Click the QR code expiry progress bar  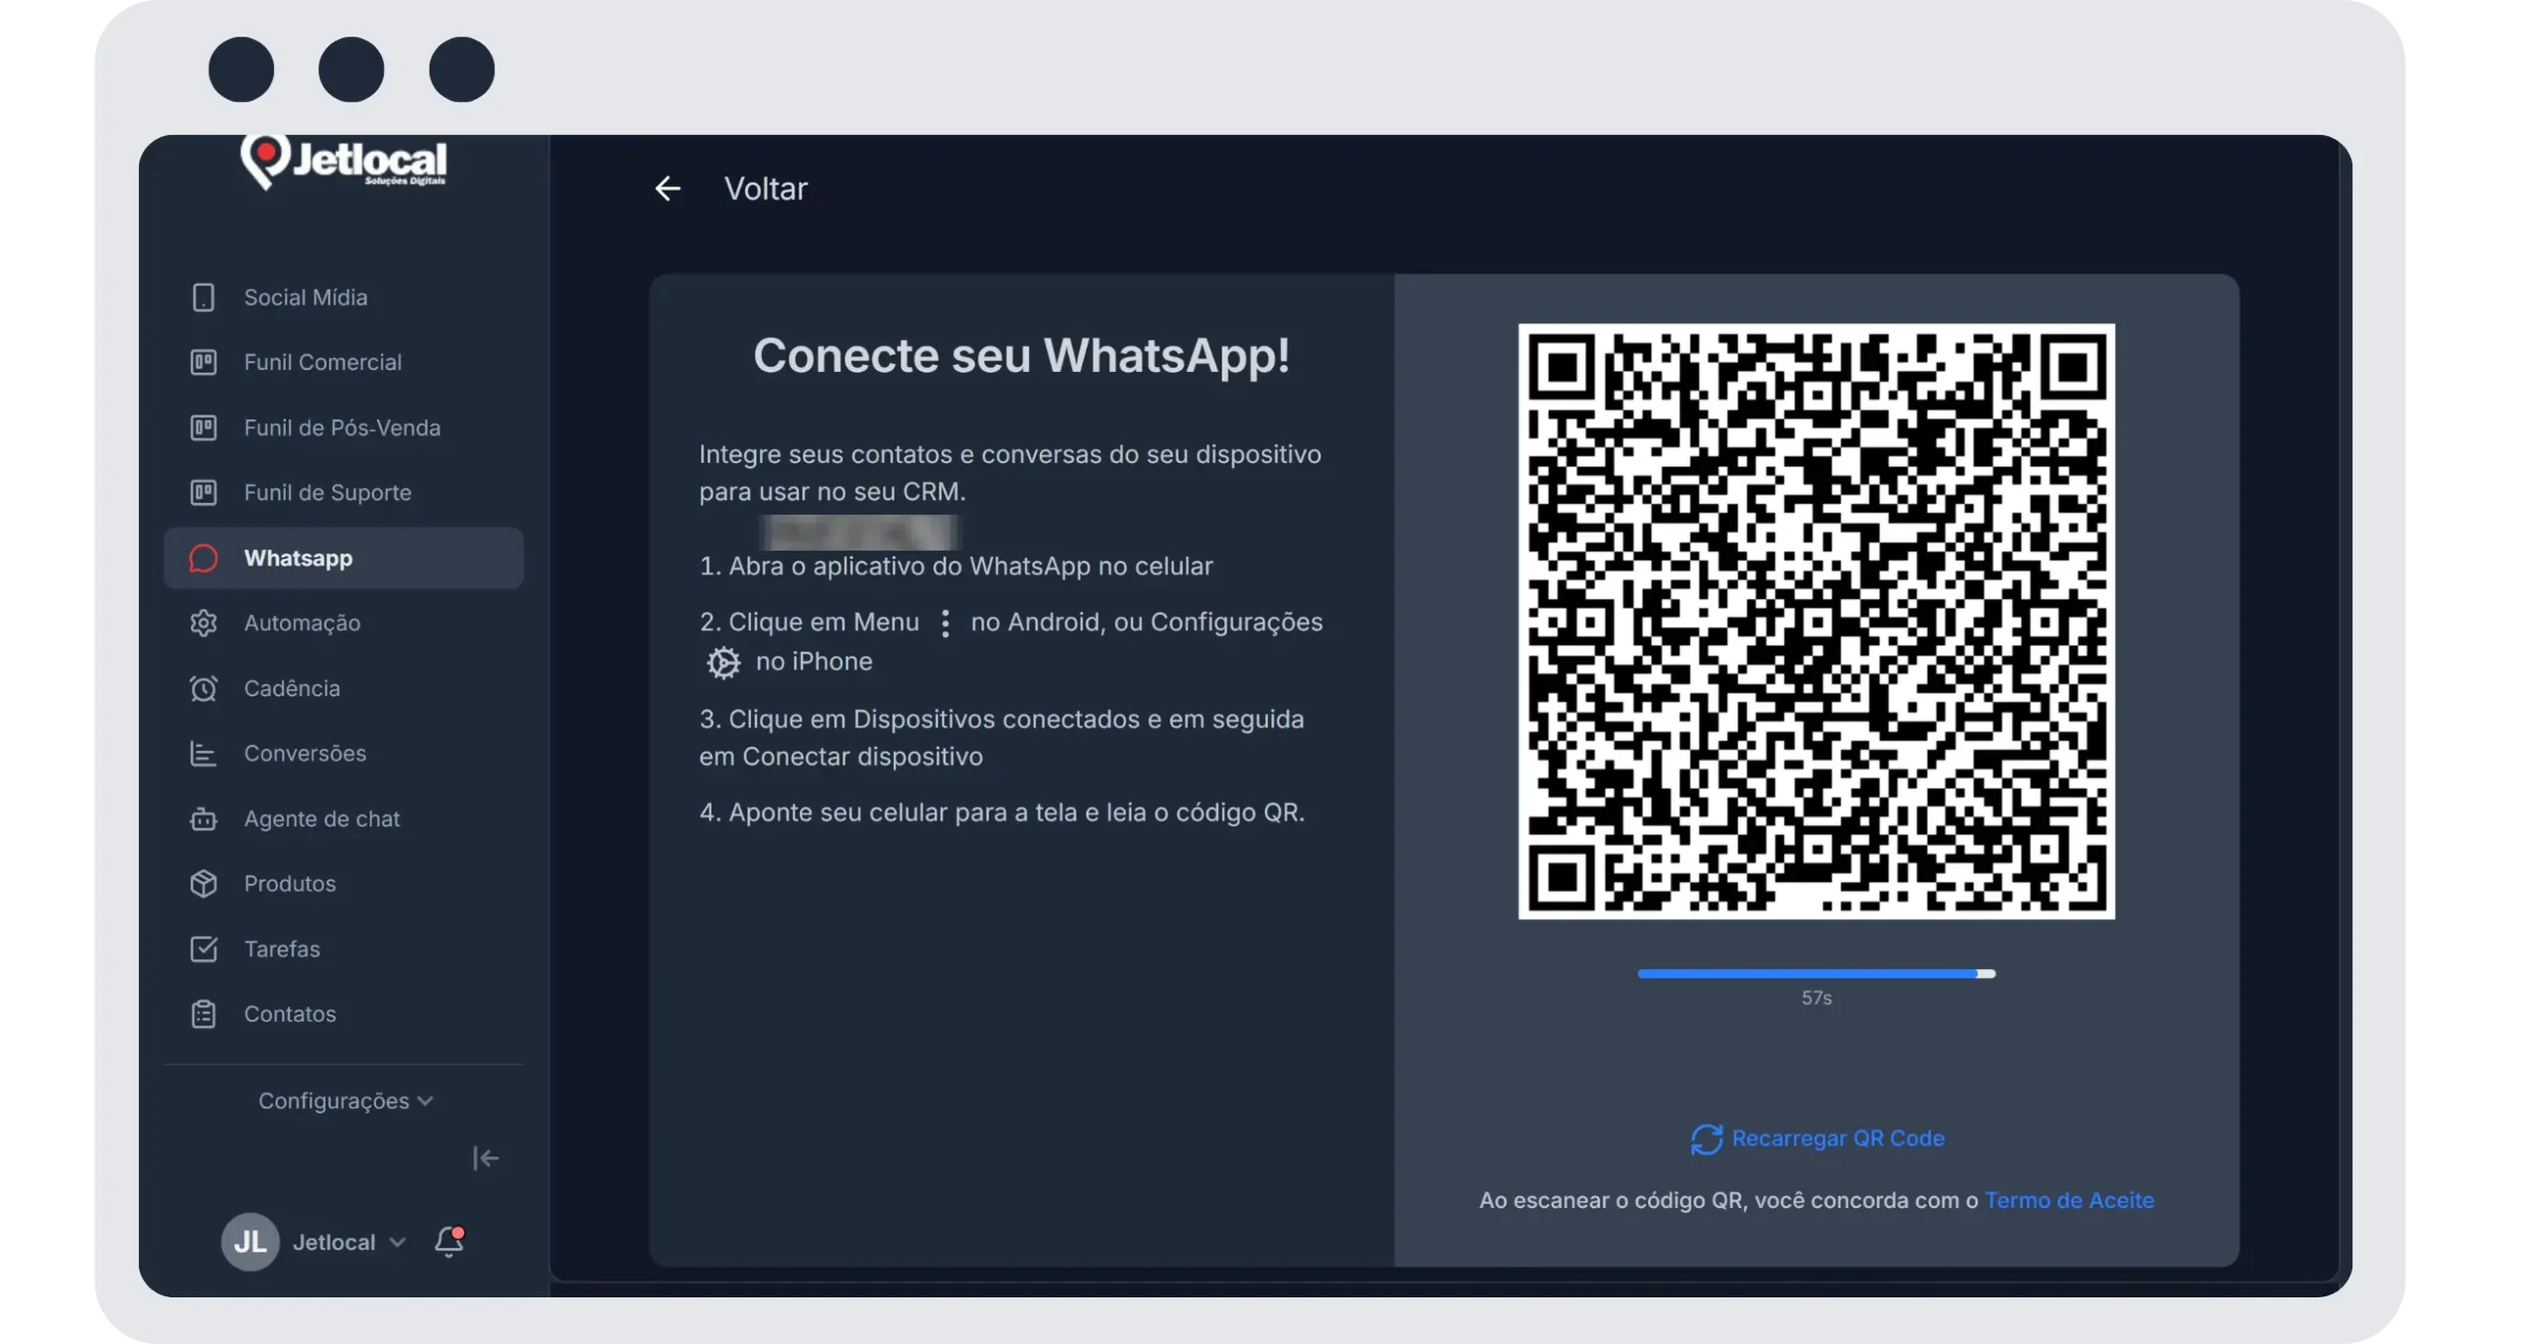1816,974
